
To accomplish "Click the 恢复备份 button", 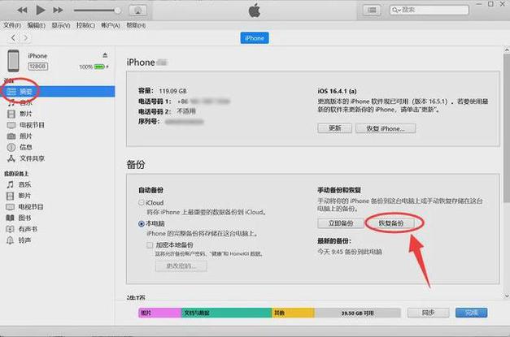I will pos(391,223).
